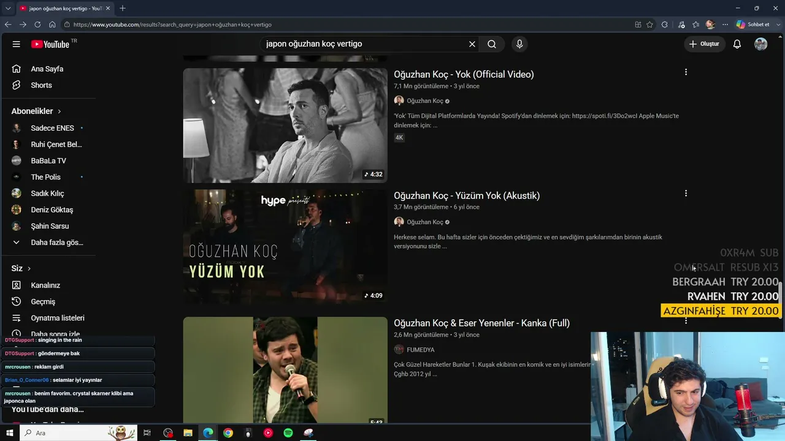This screenshot has width=785, height=441.
Task: Click the Oluştur create button
Action: [x=705, y=44]
